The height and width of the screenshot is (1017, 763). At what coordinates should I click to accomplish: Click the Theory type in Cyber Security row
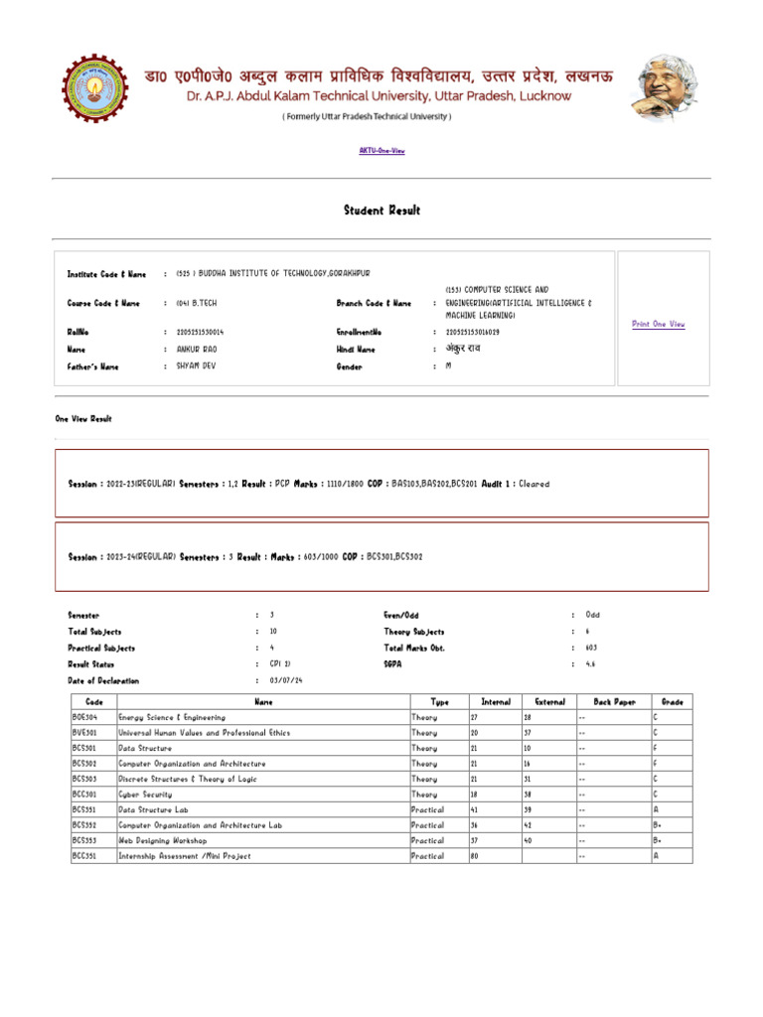pyautogui.click(x=424, y=795)
